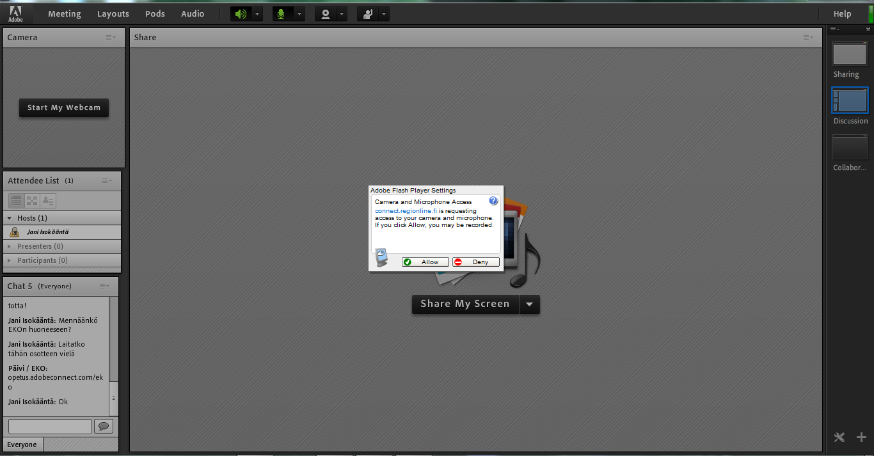The width and height of the screenshot is (874, 456).
Task: Click chat message 'Laitatko tähän osotteen vielä'
Action: [x=46, y=349]
